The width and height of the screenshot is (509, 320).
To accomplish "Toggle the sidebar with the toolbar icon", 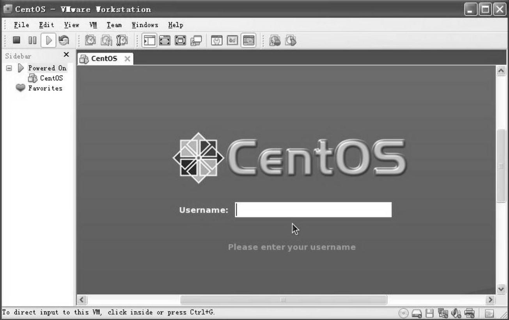I will tap(149, 40).
